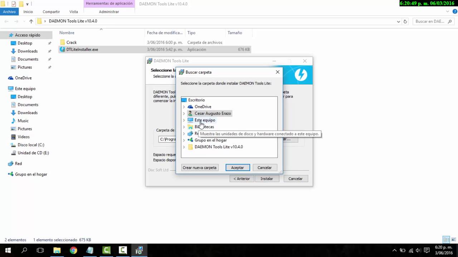458x257 pixels.
Task: Expand the Bibliotecas node in dialog tree
Action: (x=184, y=127)
